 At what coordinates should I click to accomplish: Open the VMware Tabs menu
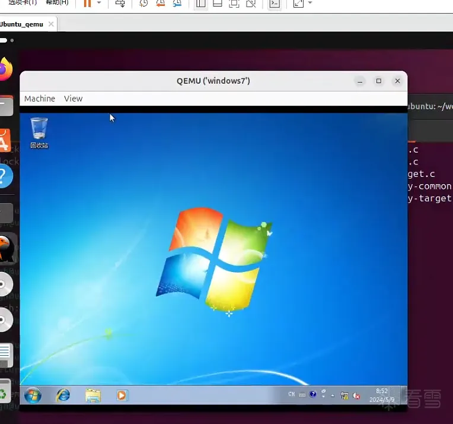tap(22, 2)
